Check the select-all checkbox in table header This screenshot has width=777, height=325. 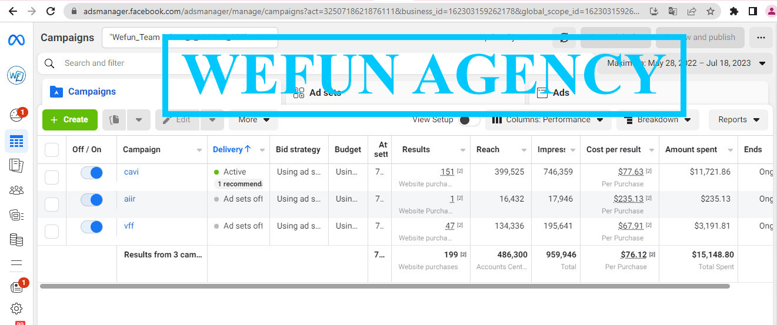coord(52,150)
